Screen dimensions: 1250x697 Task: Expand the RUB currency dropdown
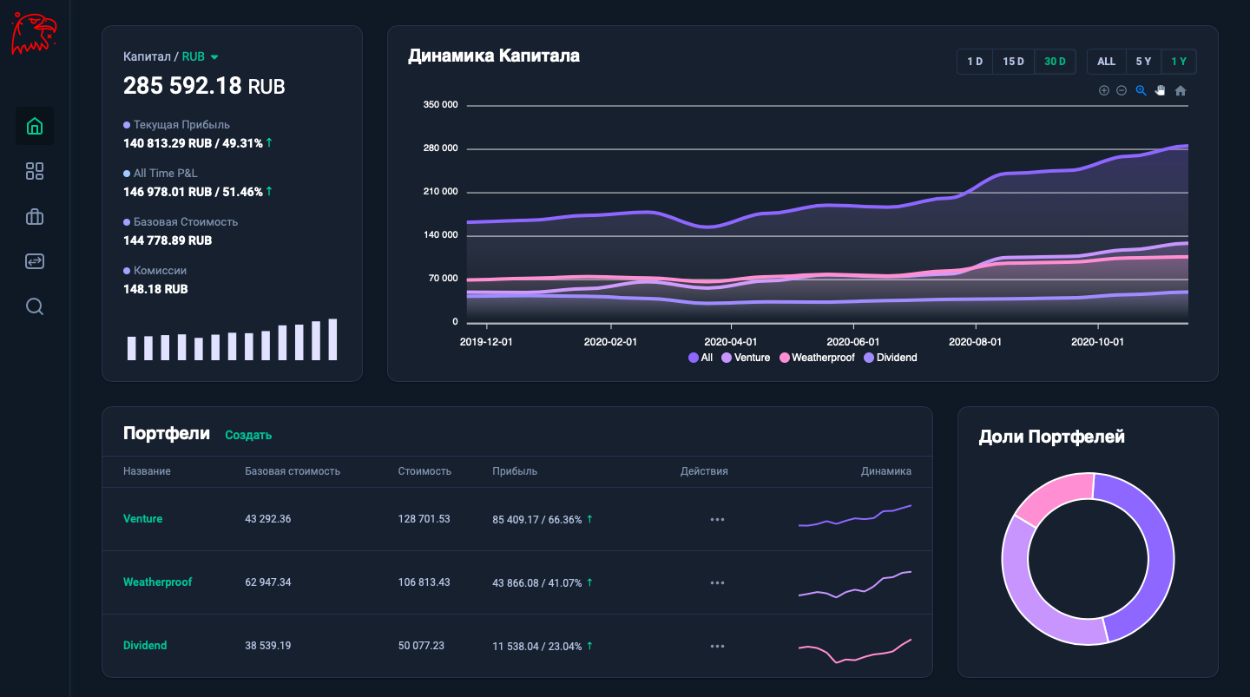[200, 57]
